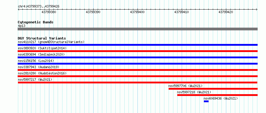Open the nsv5997217 Wu2021 label
This screenshot has width=266, height=113.
coord(35,80)
